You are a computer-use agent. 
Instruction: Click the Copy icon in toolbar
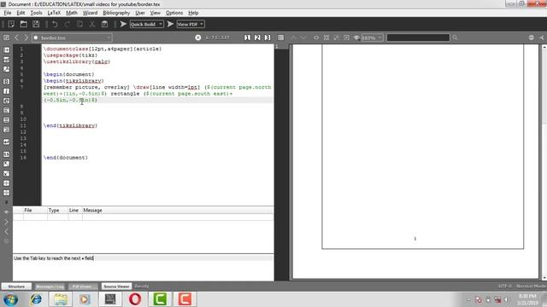[x=79, y=24]
